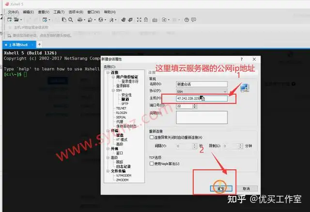Open the Encoding globe dropdown arrow

(105, 20)
